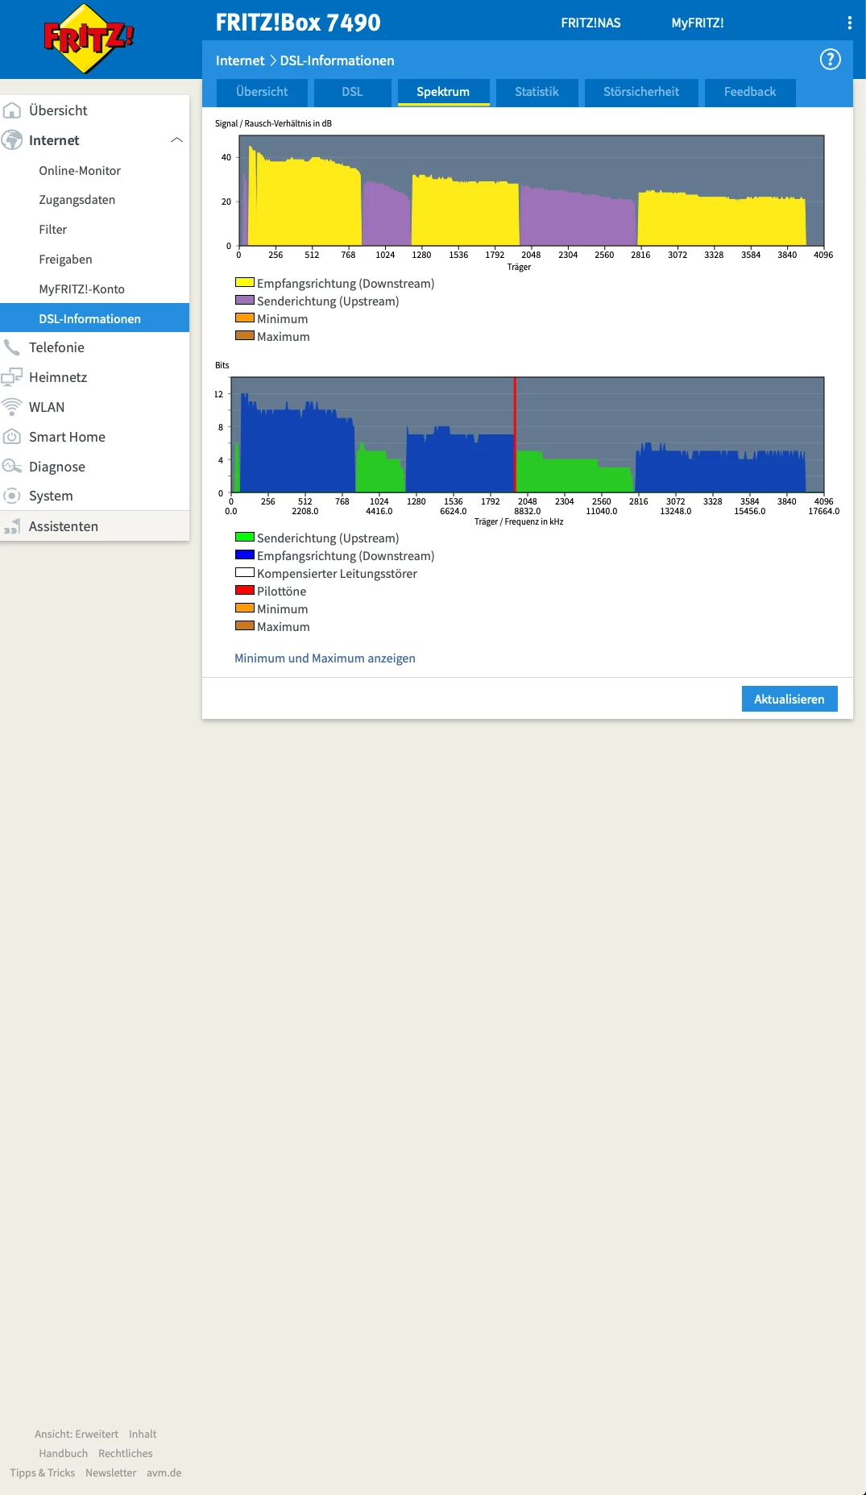The height and width of the screenshot is (1495, 866).
Task: Click the FRITZ! logo
Action: [89, 39]
